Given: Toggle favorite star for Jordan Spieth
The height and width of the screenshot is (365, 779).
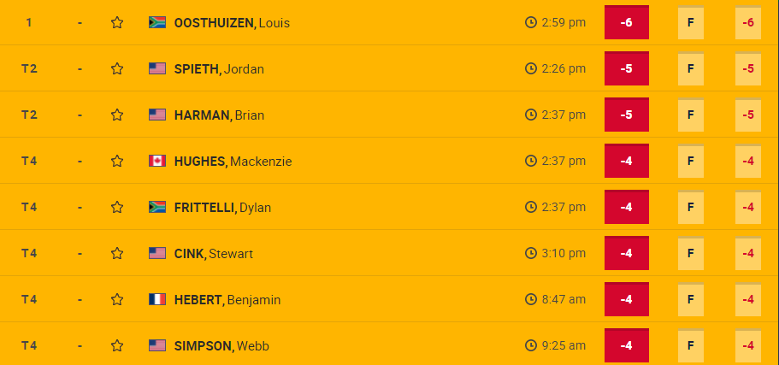Looking at the screenshot, I should point(117,69).
